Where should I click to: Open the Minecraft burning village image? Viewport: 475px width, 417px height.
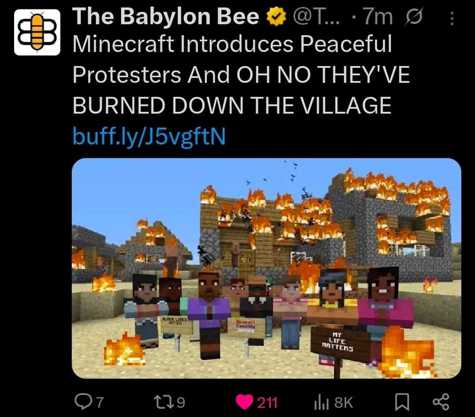(x=266, y=268)
